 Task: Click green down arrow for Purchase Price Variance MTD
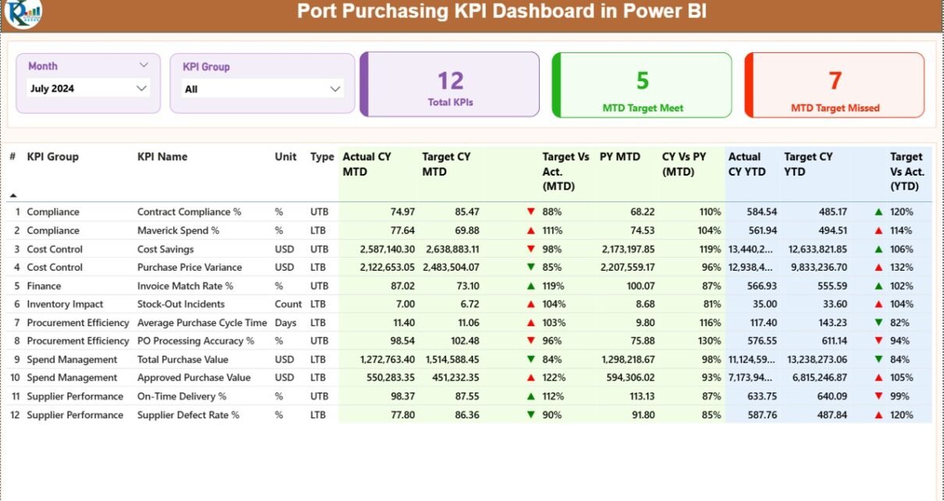point(531,267)
